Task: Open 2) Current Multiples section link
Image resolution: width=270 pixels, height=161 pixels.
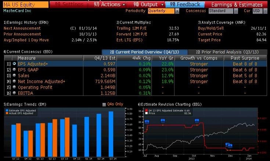Action: tap(134, 22)
